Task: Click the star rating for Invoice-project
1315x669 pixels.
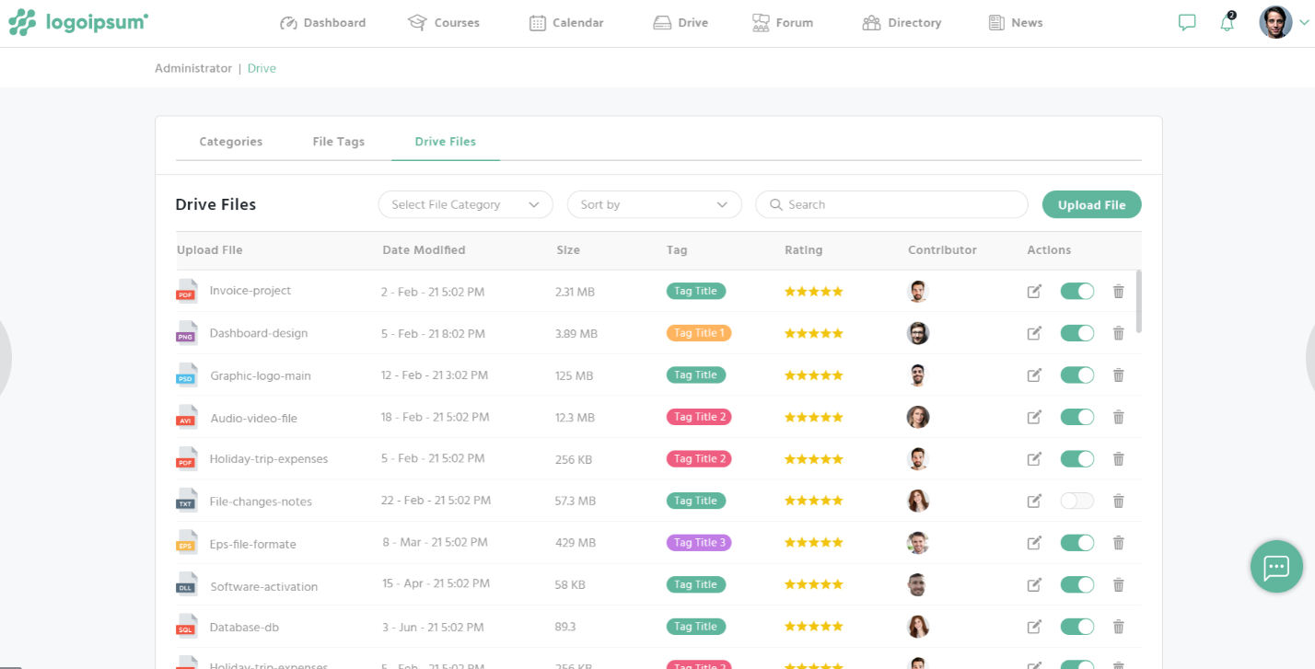Action: 813,292
